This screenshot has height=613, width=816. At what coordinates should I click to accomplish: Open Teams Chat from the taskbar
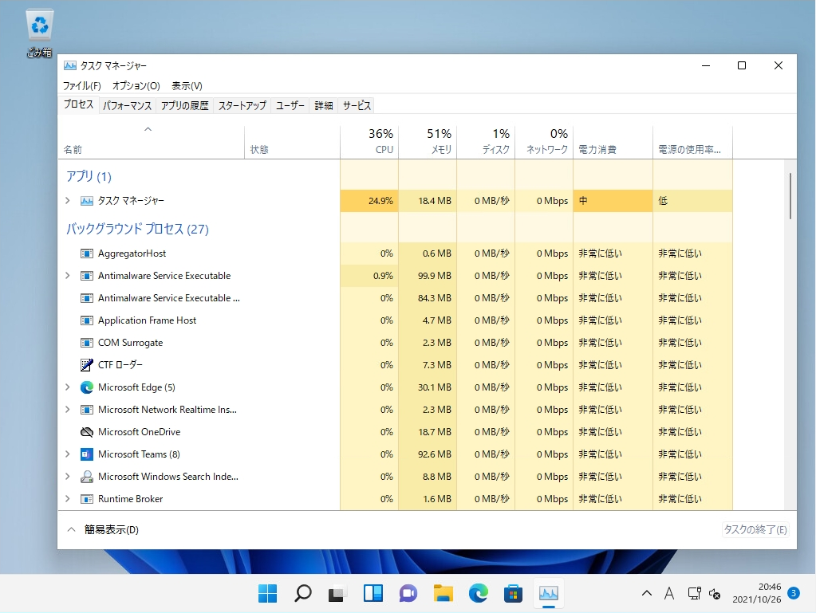[408, 593]
